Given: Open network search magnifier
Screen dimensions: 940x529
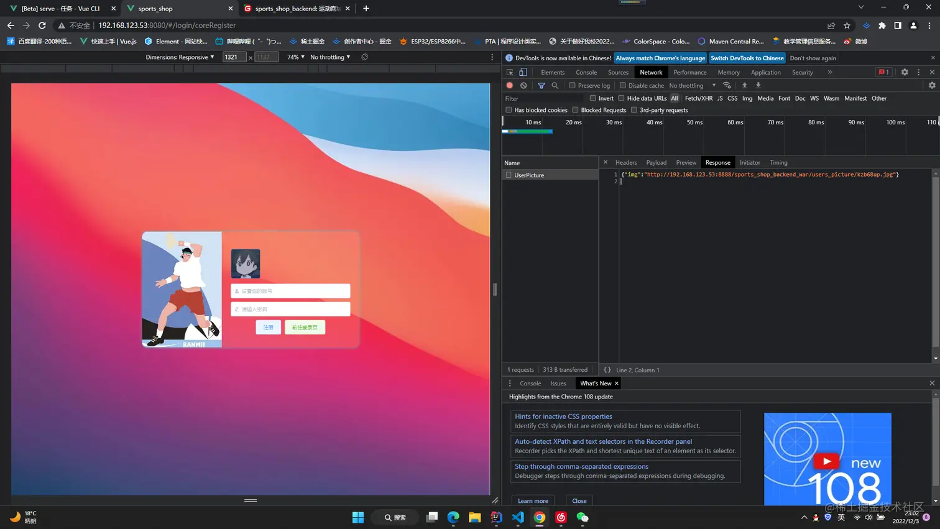Looking at the screenshot, I should point(555,85).
